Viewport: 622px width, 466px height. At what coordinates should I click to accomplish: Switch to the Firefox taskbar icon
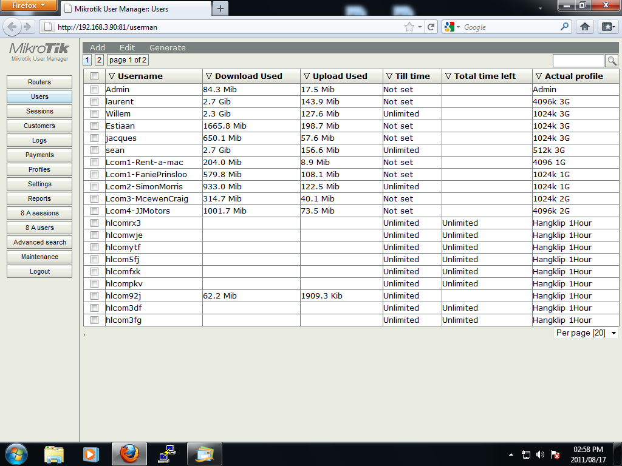[129, 454]
